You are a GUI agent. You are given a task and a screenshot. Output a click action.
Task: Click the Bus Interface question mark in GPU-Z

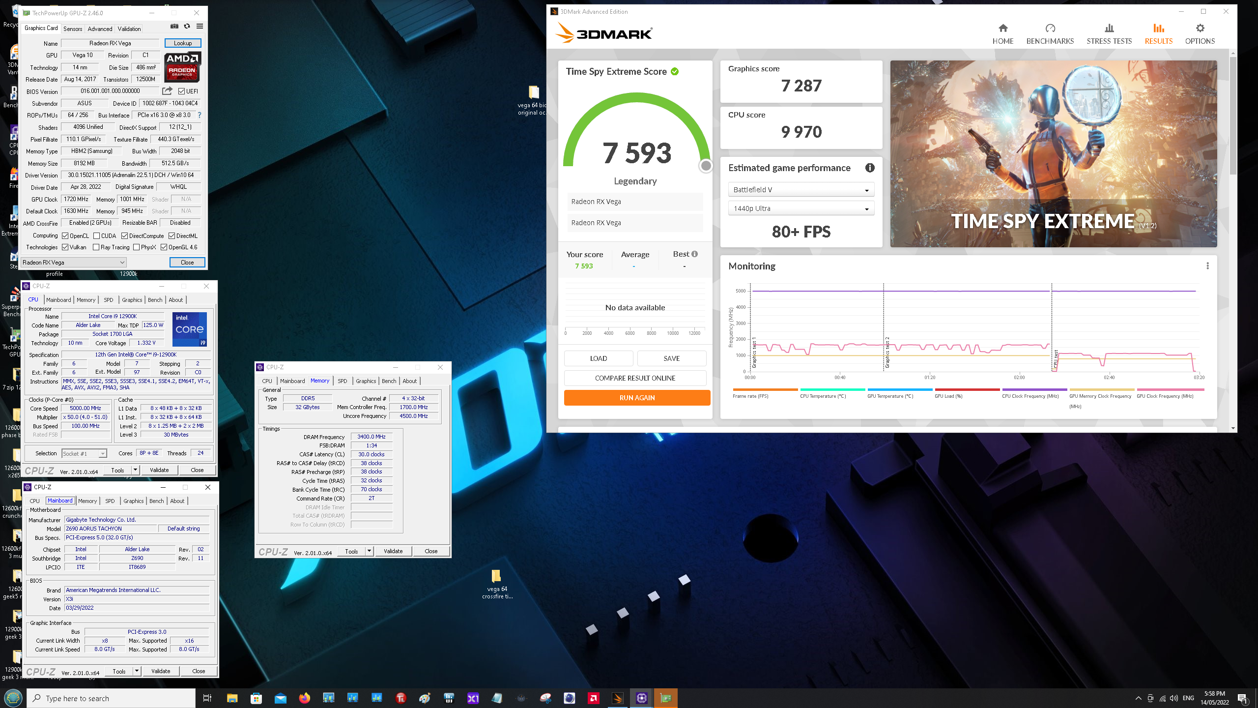[x=199, y=115]
